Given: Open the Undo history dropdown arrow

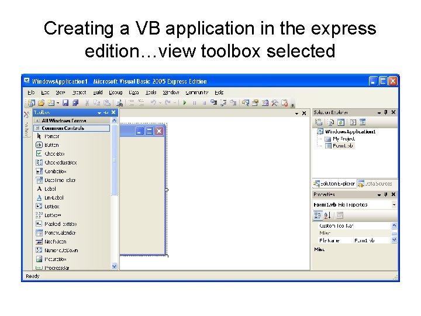Looking at the screenshot, I should pyautogui.click(x=160, y=103).
